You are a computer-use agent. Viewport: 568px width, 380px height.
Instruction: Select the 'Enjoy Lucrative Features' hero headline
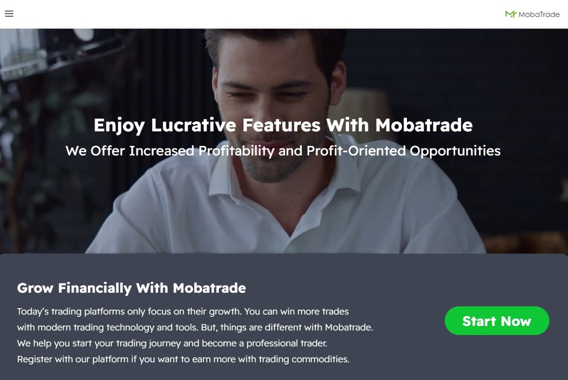(x=283, y=126)
